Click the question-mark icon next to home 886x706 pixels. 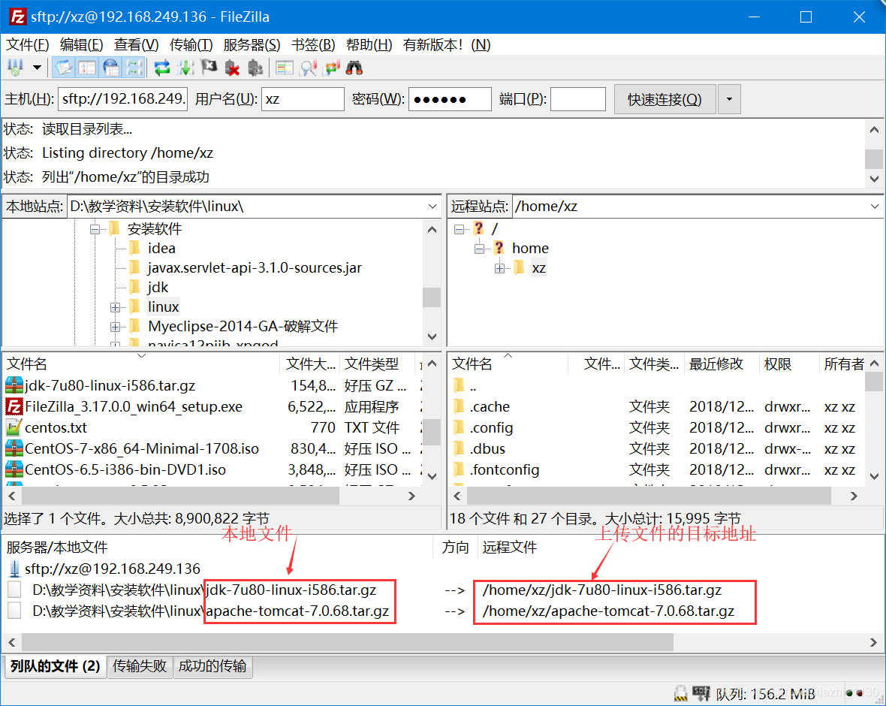click(499, 248)
